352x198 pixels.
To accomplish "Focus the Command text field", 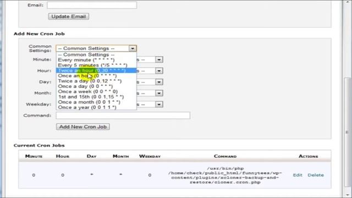I will (123, 116).
